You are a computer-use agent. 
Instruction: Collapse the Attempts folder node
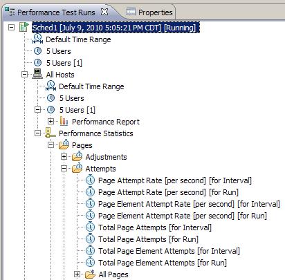tap(64, 169)
